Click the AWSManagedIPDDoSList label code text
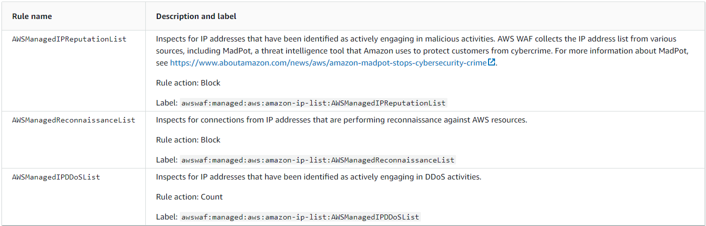 300,217
